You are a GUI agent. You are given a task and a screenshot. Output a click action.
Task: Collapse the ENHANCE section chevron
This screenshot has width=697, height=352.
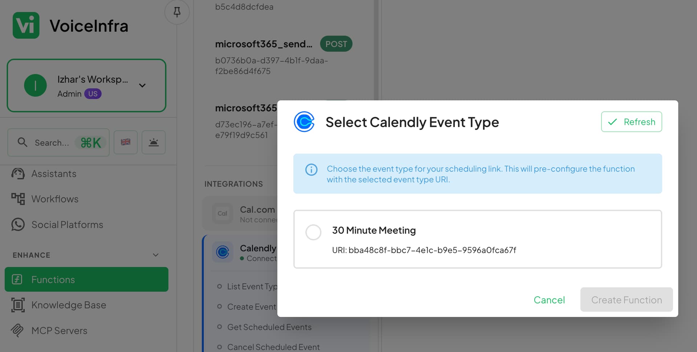(156, 255)
